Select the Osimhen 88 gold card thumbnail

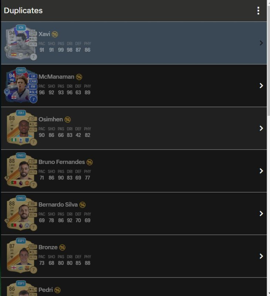21,128
